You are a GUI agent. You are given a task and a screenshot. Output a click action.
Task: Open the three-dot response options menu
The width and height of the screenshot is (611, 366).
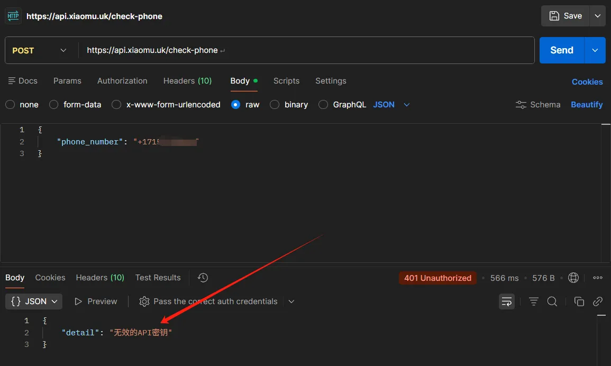(598, 278)
